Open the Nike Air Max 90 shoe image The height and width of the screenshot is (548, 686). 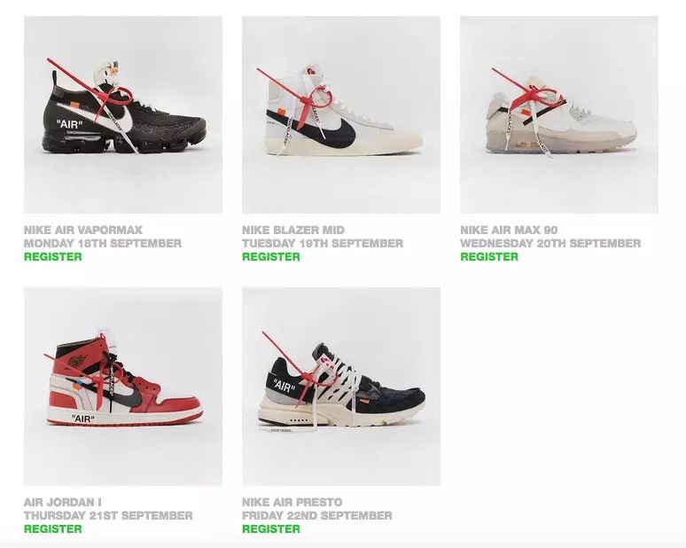coord(558,114)
